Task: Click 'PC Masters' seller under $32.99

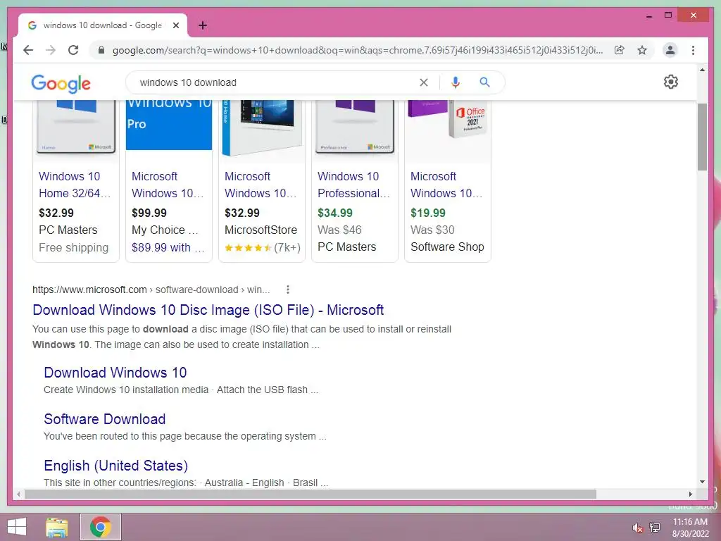Action: pos(68,230)
